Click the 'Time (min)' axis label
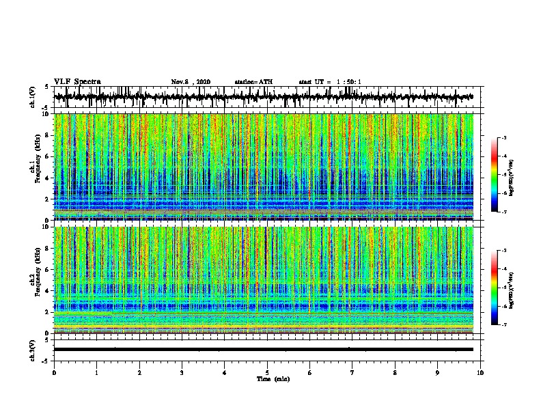The image size is (541, 418). (x=273, y=379)
